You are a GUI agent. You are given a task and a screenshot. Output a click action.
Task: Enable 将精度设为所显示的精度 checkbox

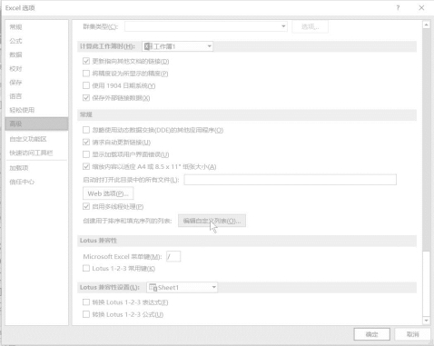point(86,74)
